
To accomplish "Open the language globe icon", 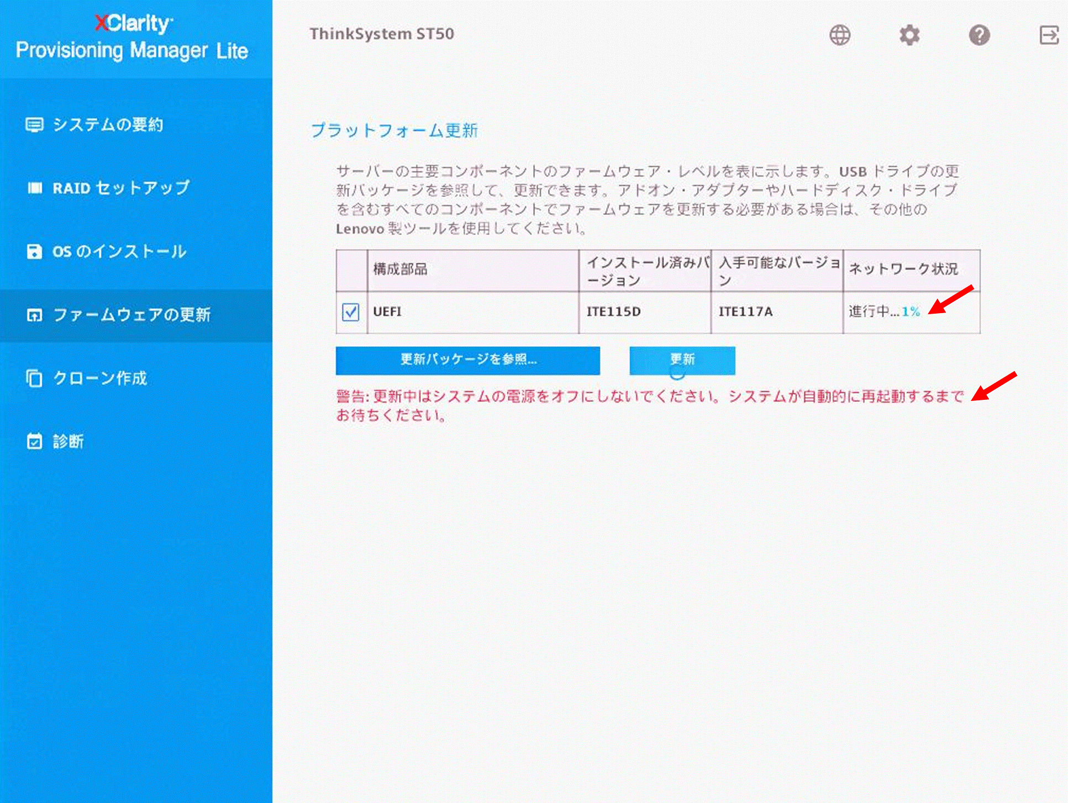I will tap(839, 35).
